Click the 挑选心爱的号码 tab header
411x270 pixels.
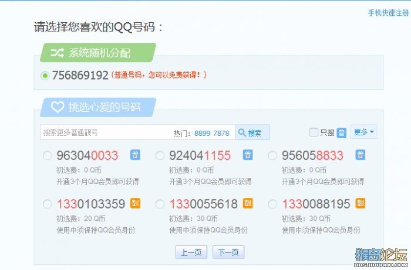point(98,107)
